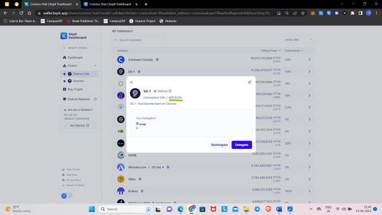Click the Kepler Dashboard logo
Viewport: 382px width, 215px height.
pos(73,36)
